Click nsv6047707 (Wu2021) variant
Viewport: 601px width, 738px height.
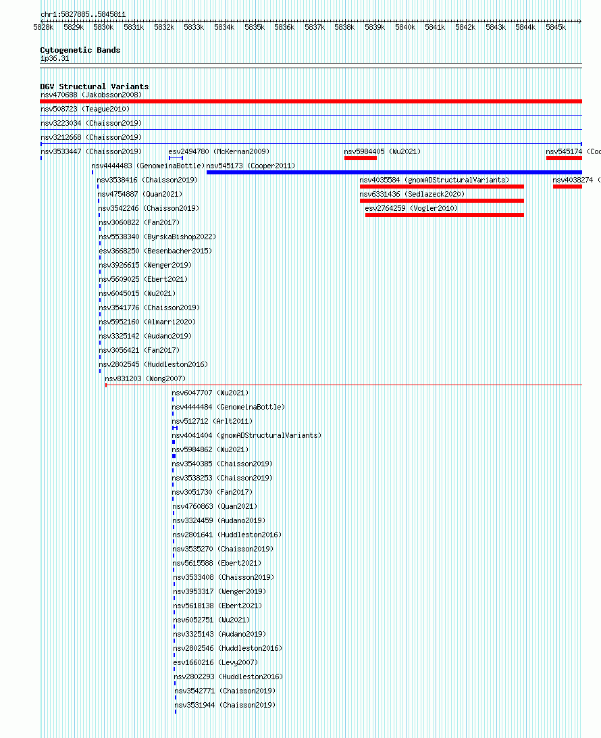(210, 393)
